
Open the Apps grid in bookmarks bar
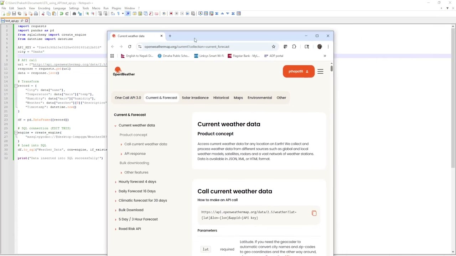click(x=112, y=56)
